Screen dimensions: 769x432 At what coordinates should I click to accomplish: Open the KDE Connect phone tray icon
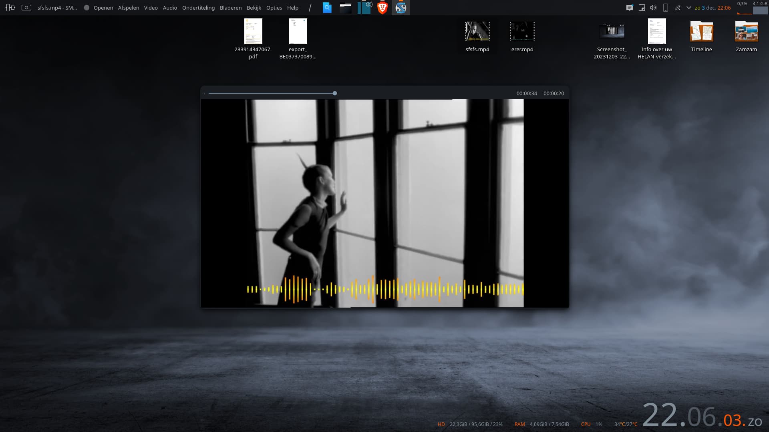[x=666, y=8]
